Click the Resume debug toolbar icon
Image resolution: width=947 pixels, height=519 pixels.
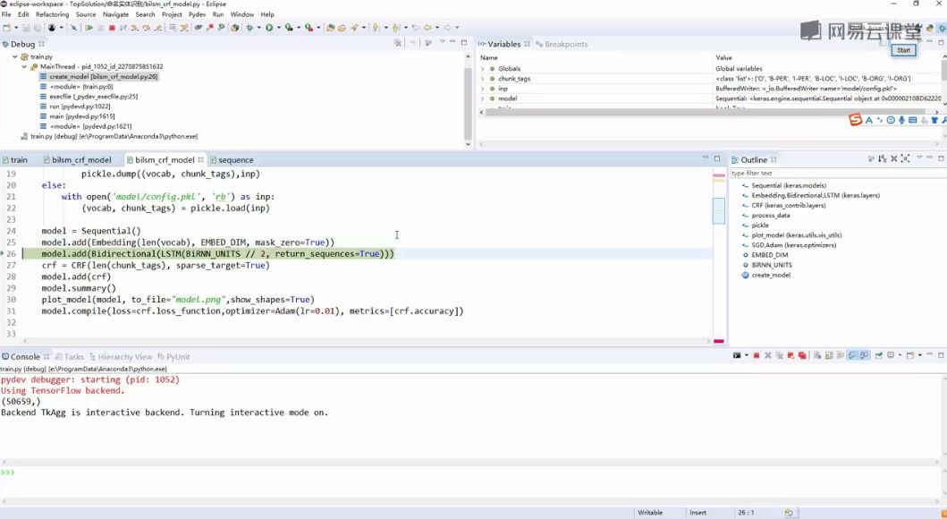pyautogui.click(x=89, y=28)
